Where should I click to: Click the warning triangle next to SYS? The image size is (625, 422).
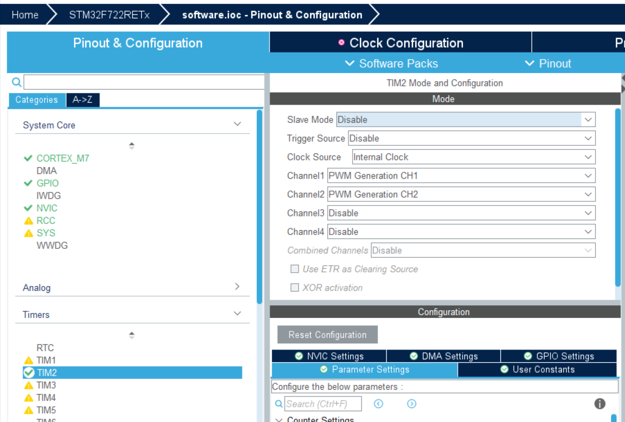point(28,233)
